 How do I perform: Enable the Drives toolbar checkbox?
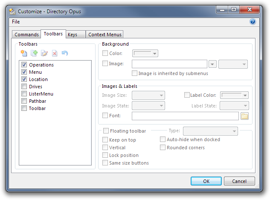click(x=24, y=87)
